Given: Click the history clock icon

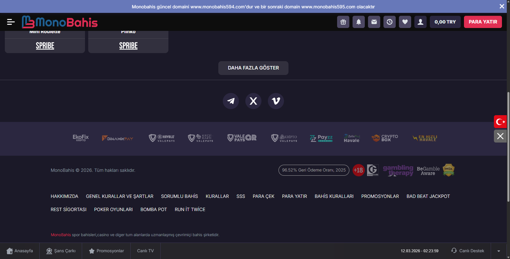Looking at the screenshot, I should point(390,22).
